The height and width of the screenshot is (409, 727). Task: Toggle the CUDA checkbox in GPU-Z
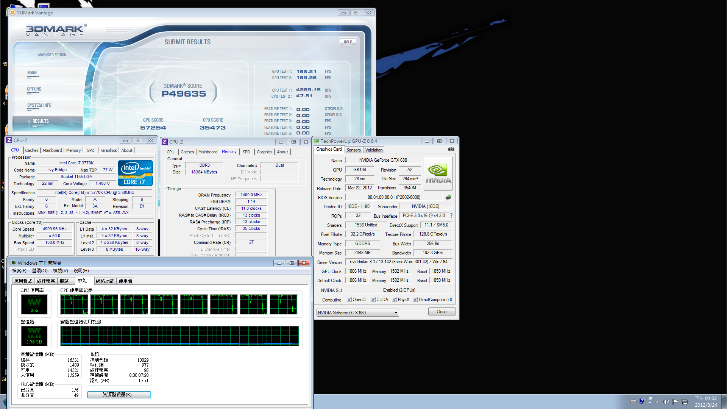point(373,300)
